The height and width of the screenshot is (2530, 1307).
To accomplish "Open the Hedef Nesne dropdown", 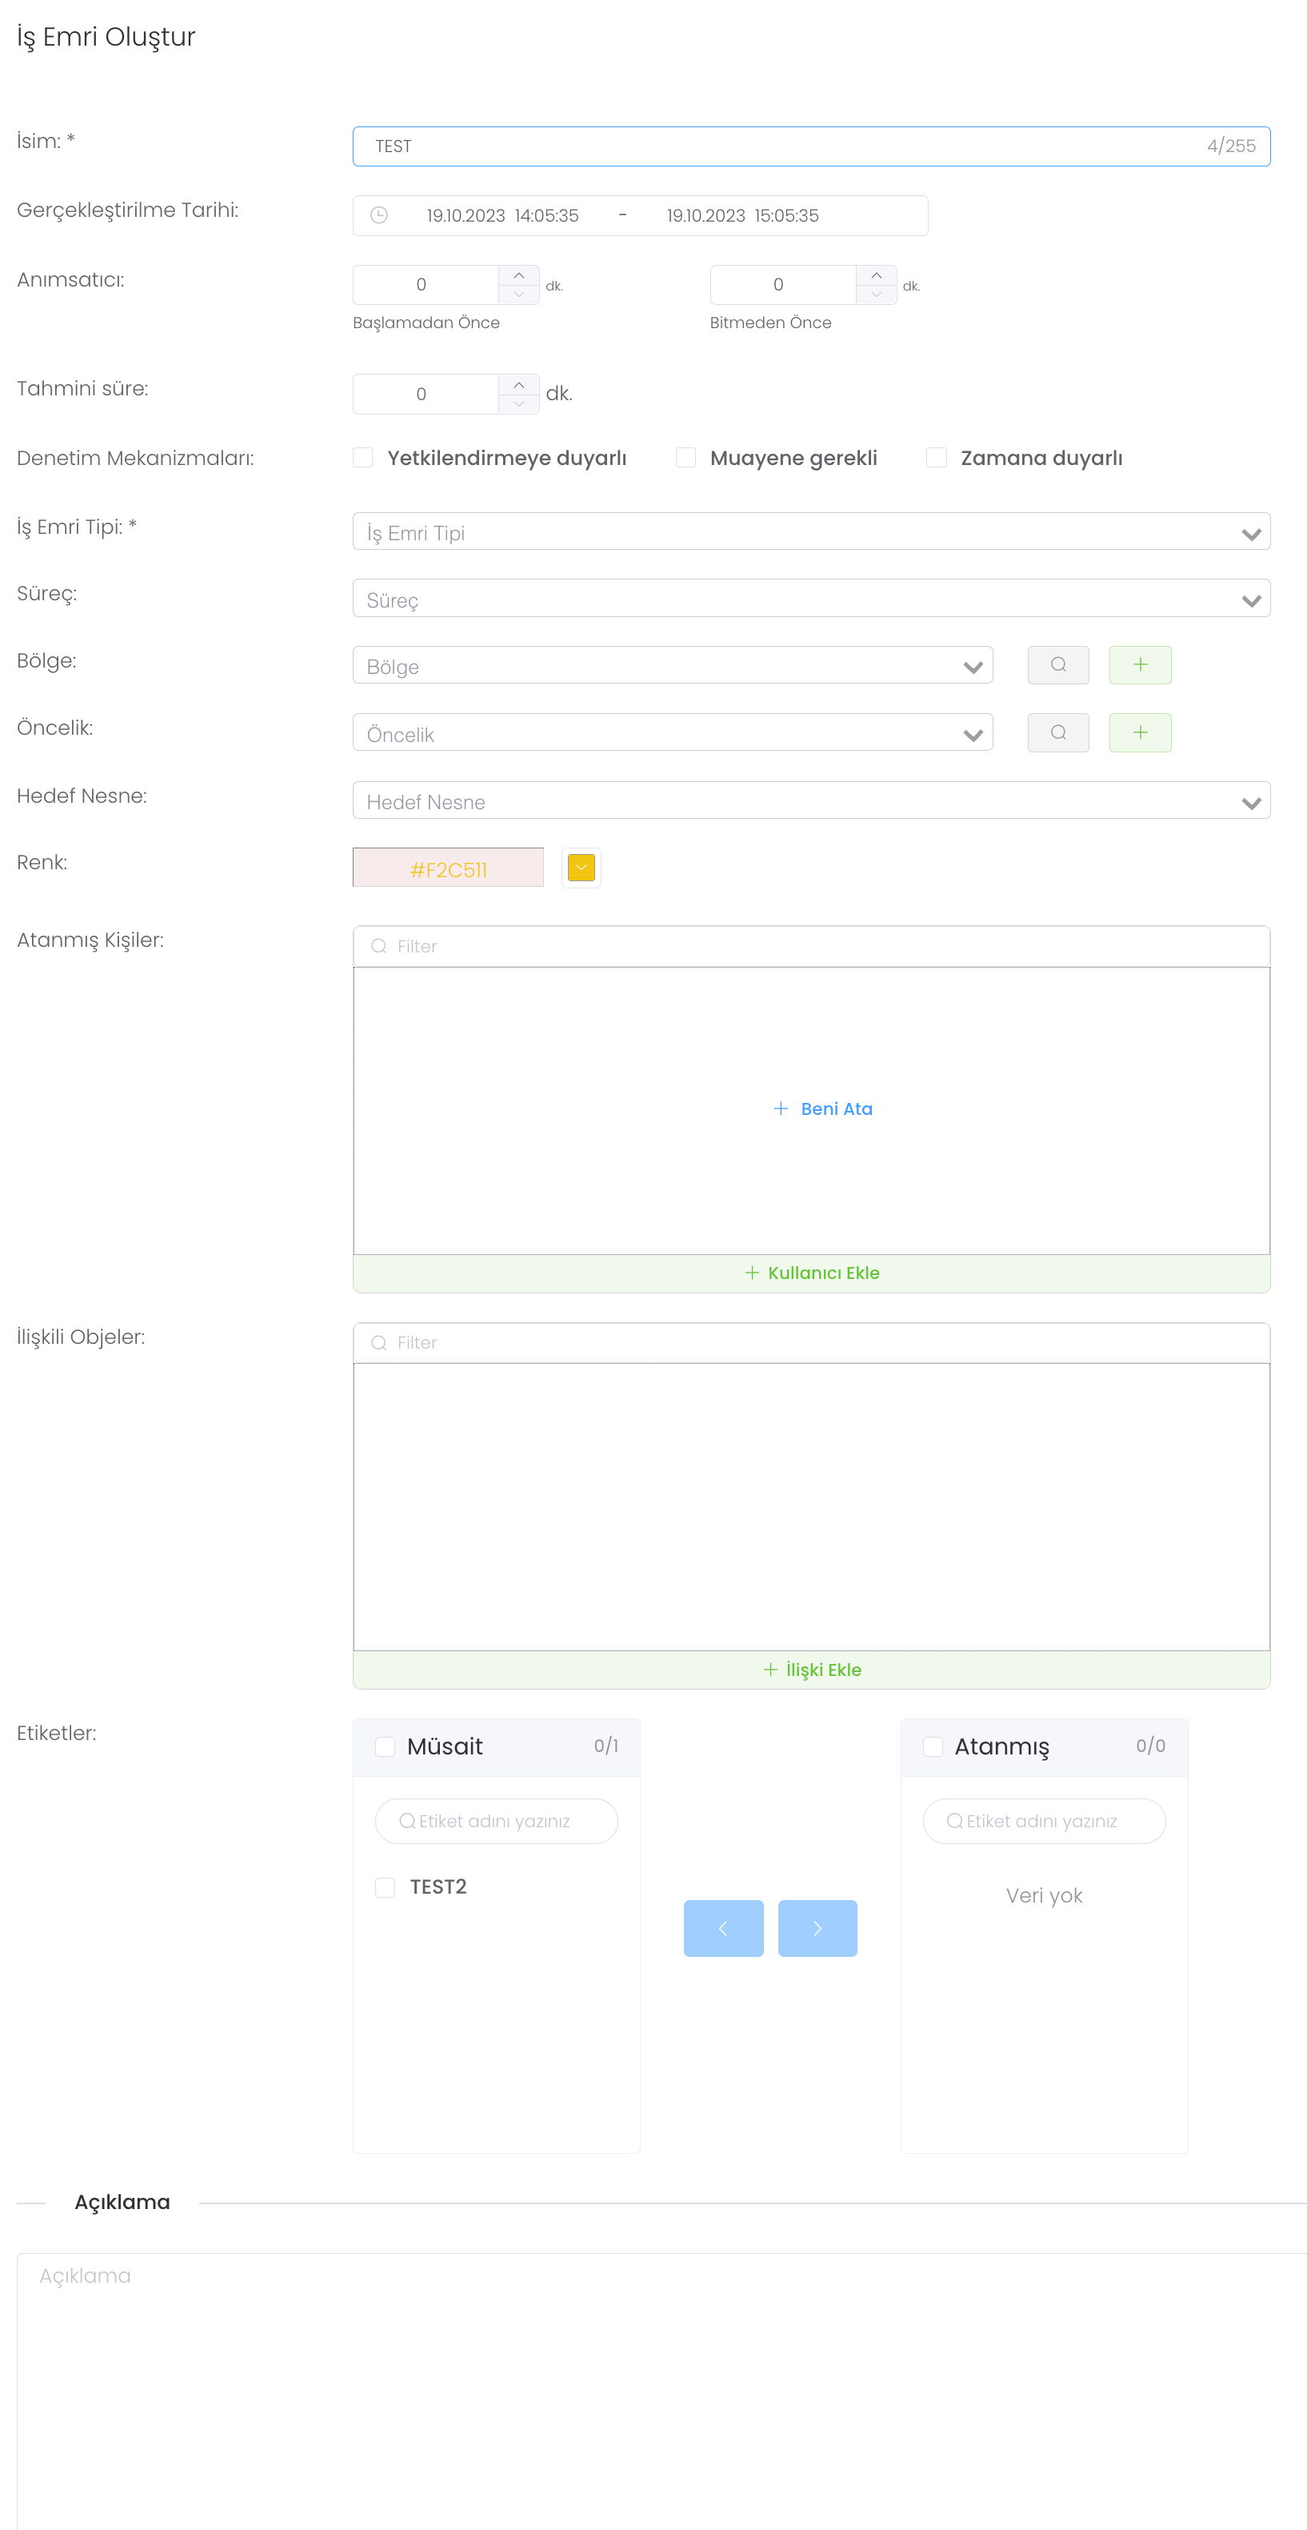I will click(x=810, y=801).
